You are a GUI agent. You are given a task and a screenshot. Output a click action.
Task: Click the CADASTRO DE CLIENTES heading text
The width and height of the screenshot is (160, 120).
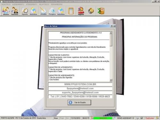pos(59,55)
